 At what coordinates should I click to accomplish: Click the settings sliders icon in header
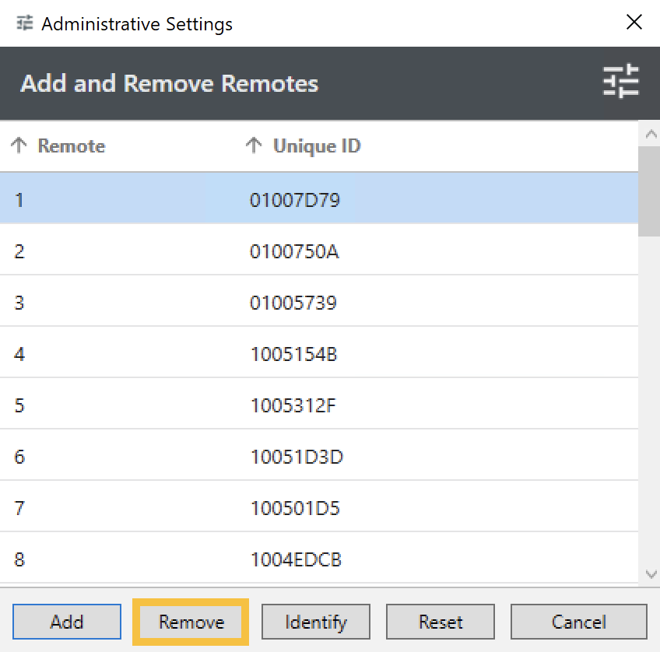click(620, 82)
